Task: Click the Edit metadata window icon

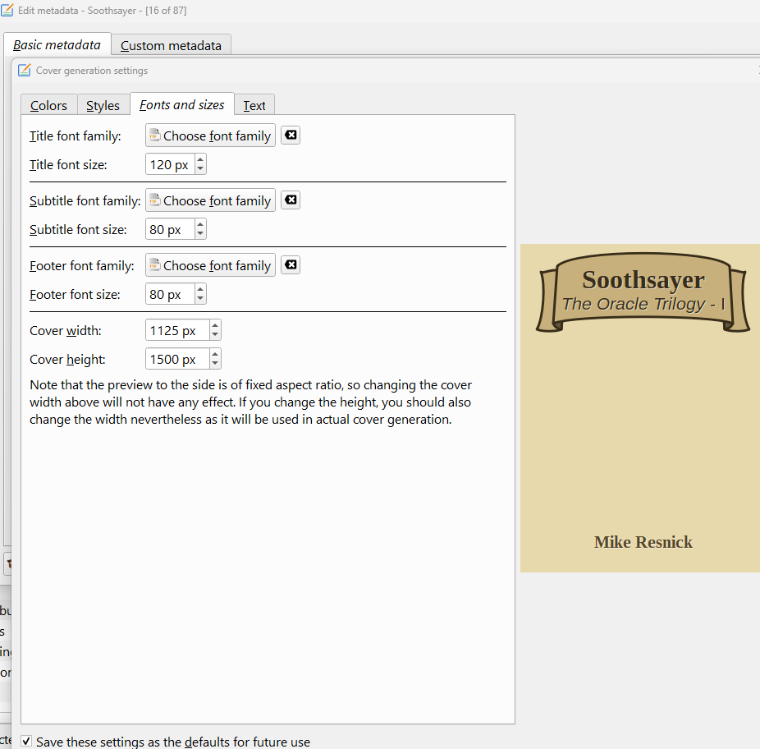Action: pyautogui.click(x=7, y=10)
